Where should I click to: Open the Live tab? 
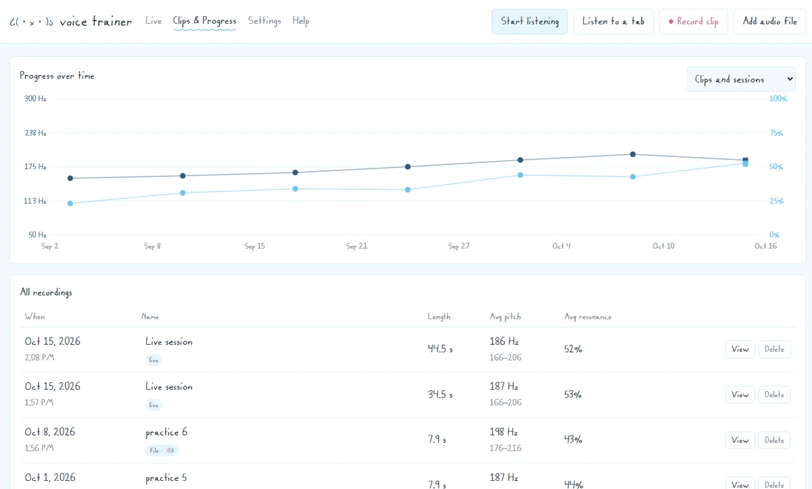[x=154, y=21]
